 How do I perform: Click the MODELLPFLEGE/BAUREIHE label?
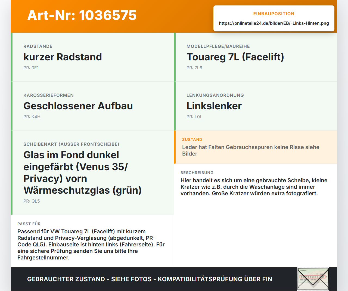[218, 46]
